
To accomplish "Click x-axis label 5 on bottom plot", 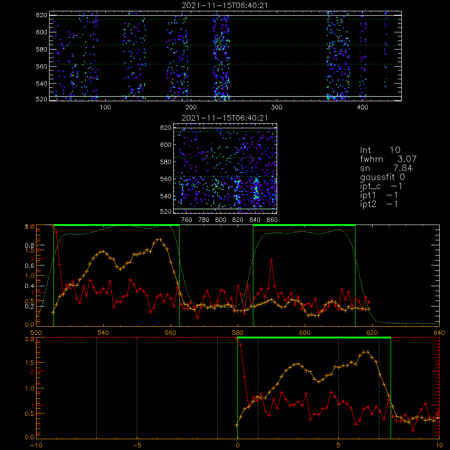I will tap(338, 445).
